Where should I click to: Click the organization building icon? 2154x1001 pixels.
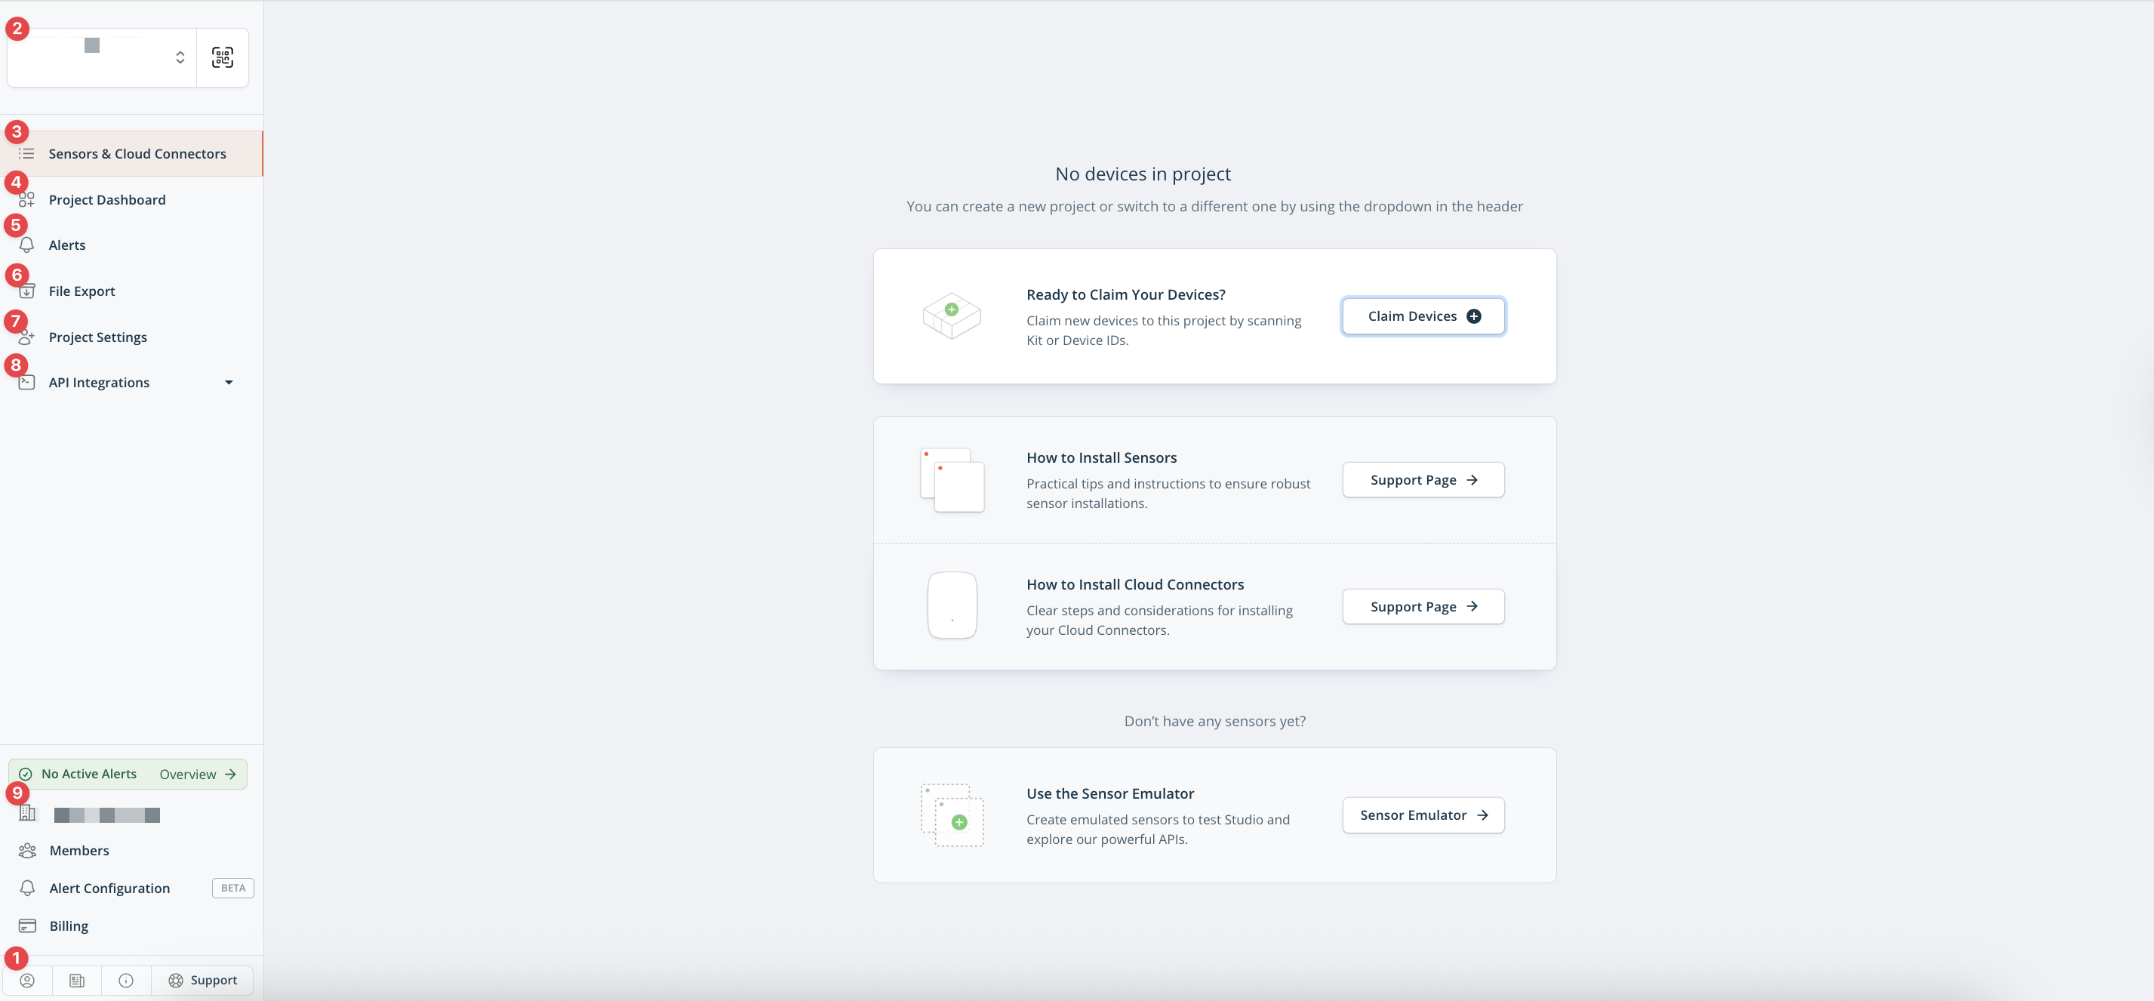(x=28, y=813)
